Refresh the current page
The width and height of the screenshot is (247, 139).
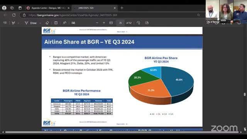[14, 15]
